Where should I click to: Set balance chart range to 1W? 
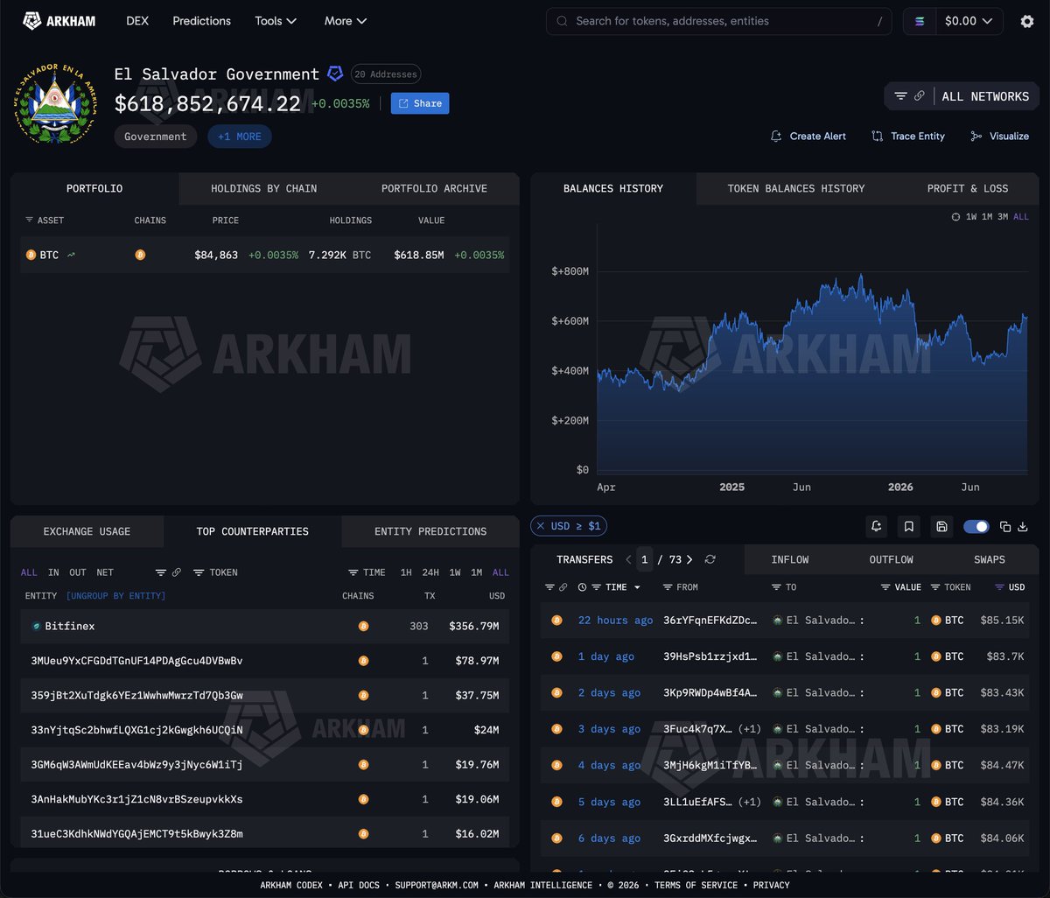(x=971, y=217)
